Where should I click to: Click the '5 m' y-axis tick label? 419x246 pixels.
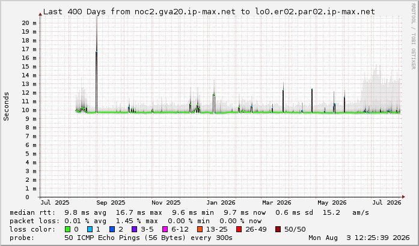(31, 154)
